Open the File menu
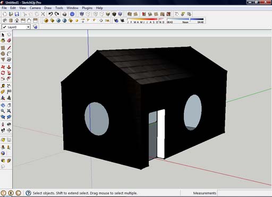 [4, 8]
